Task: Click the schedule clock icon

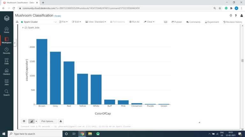Action: pyautogui.click(x=231, y=15)
